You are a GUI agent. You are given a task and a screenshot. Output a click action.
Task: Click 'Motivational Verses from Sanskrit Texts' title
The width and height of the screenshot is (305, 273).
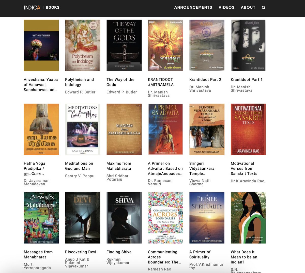coord(244,169)
